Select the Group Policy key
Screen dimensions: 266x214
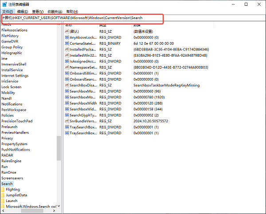(12, 47)
